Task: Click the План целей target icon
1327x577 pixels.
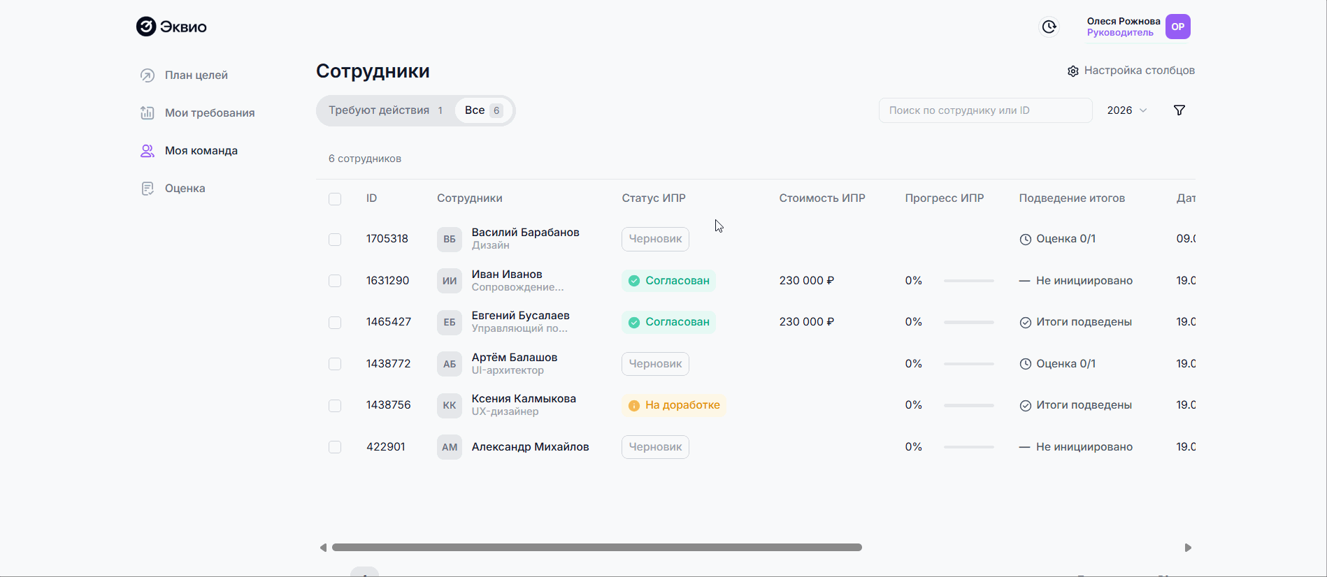Action: click(148, 75)
